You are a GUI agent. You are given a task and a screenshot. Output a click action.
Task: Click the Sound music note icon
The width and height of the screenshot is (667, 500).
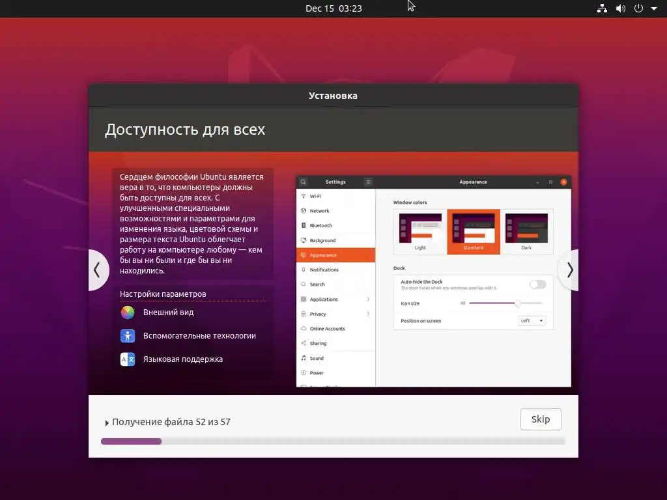point(304,359)
